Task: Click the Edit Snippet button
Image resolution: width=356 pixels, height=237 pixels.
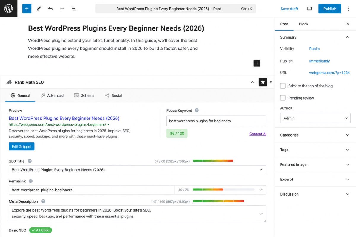Action: [x=22, y=147]
